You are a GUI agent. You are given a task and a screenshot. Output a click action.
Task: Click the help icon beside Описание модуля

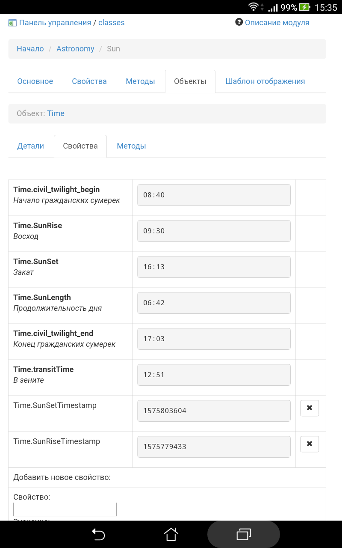(x=238, y=22)
